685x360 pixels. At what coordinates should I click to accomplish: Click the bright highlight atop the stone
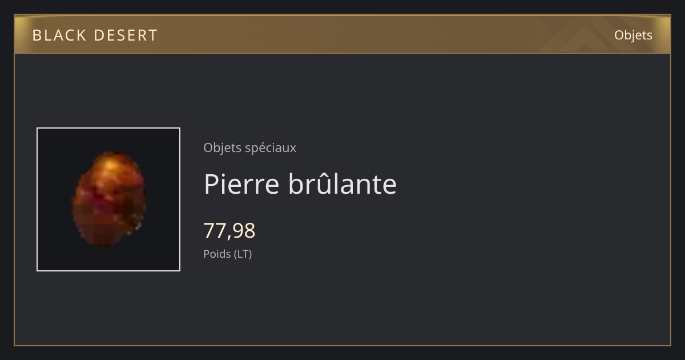click(113, 165)
